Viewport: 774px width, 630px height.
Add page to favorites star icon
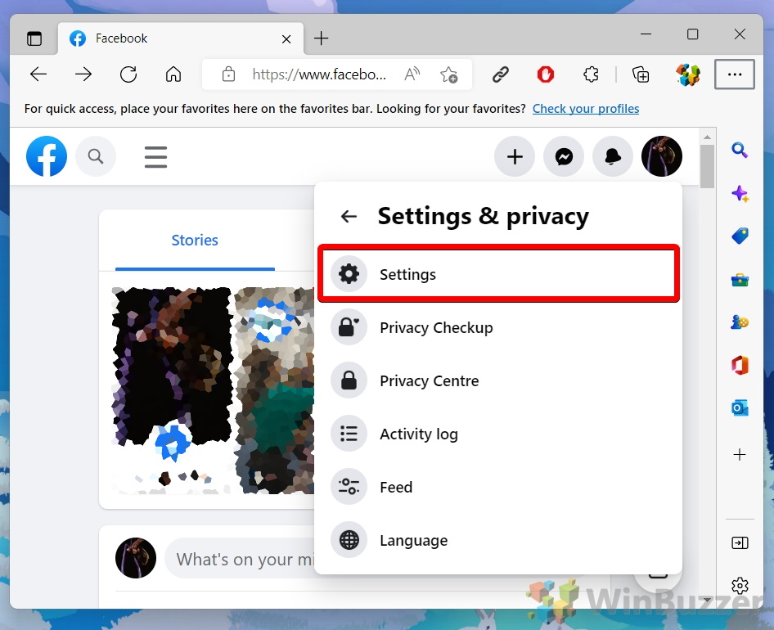coord(448,74)
